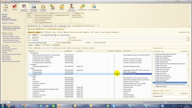The image size is (192, 108).
Task: Open the Персонал и расчет зарплаты section
Action: [72, 7]
